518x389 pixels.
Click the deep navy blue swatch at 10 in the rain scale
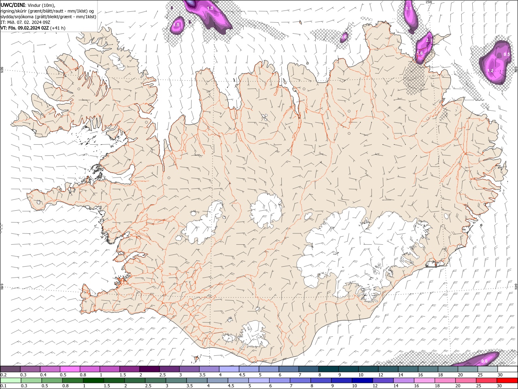point(362,380)
